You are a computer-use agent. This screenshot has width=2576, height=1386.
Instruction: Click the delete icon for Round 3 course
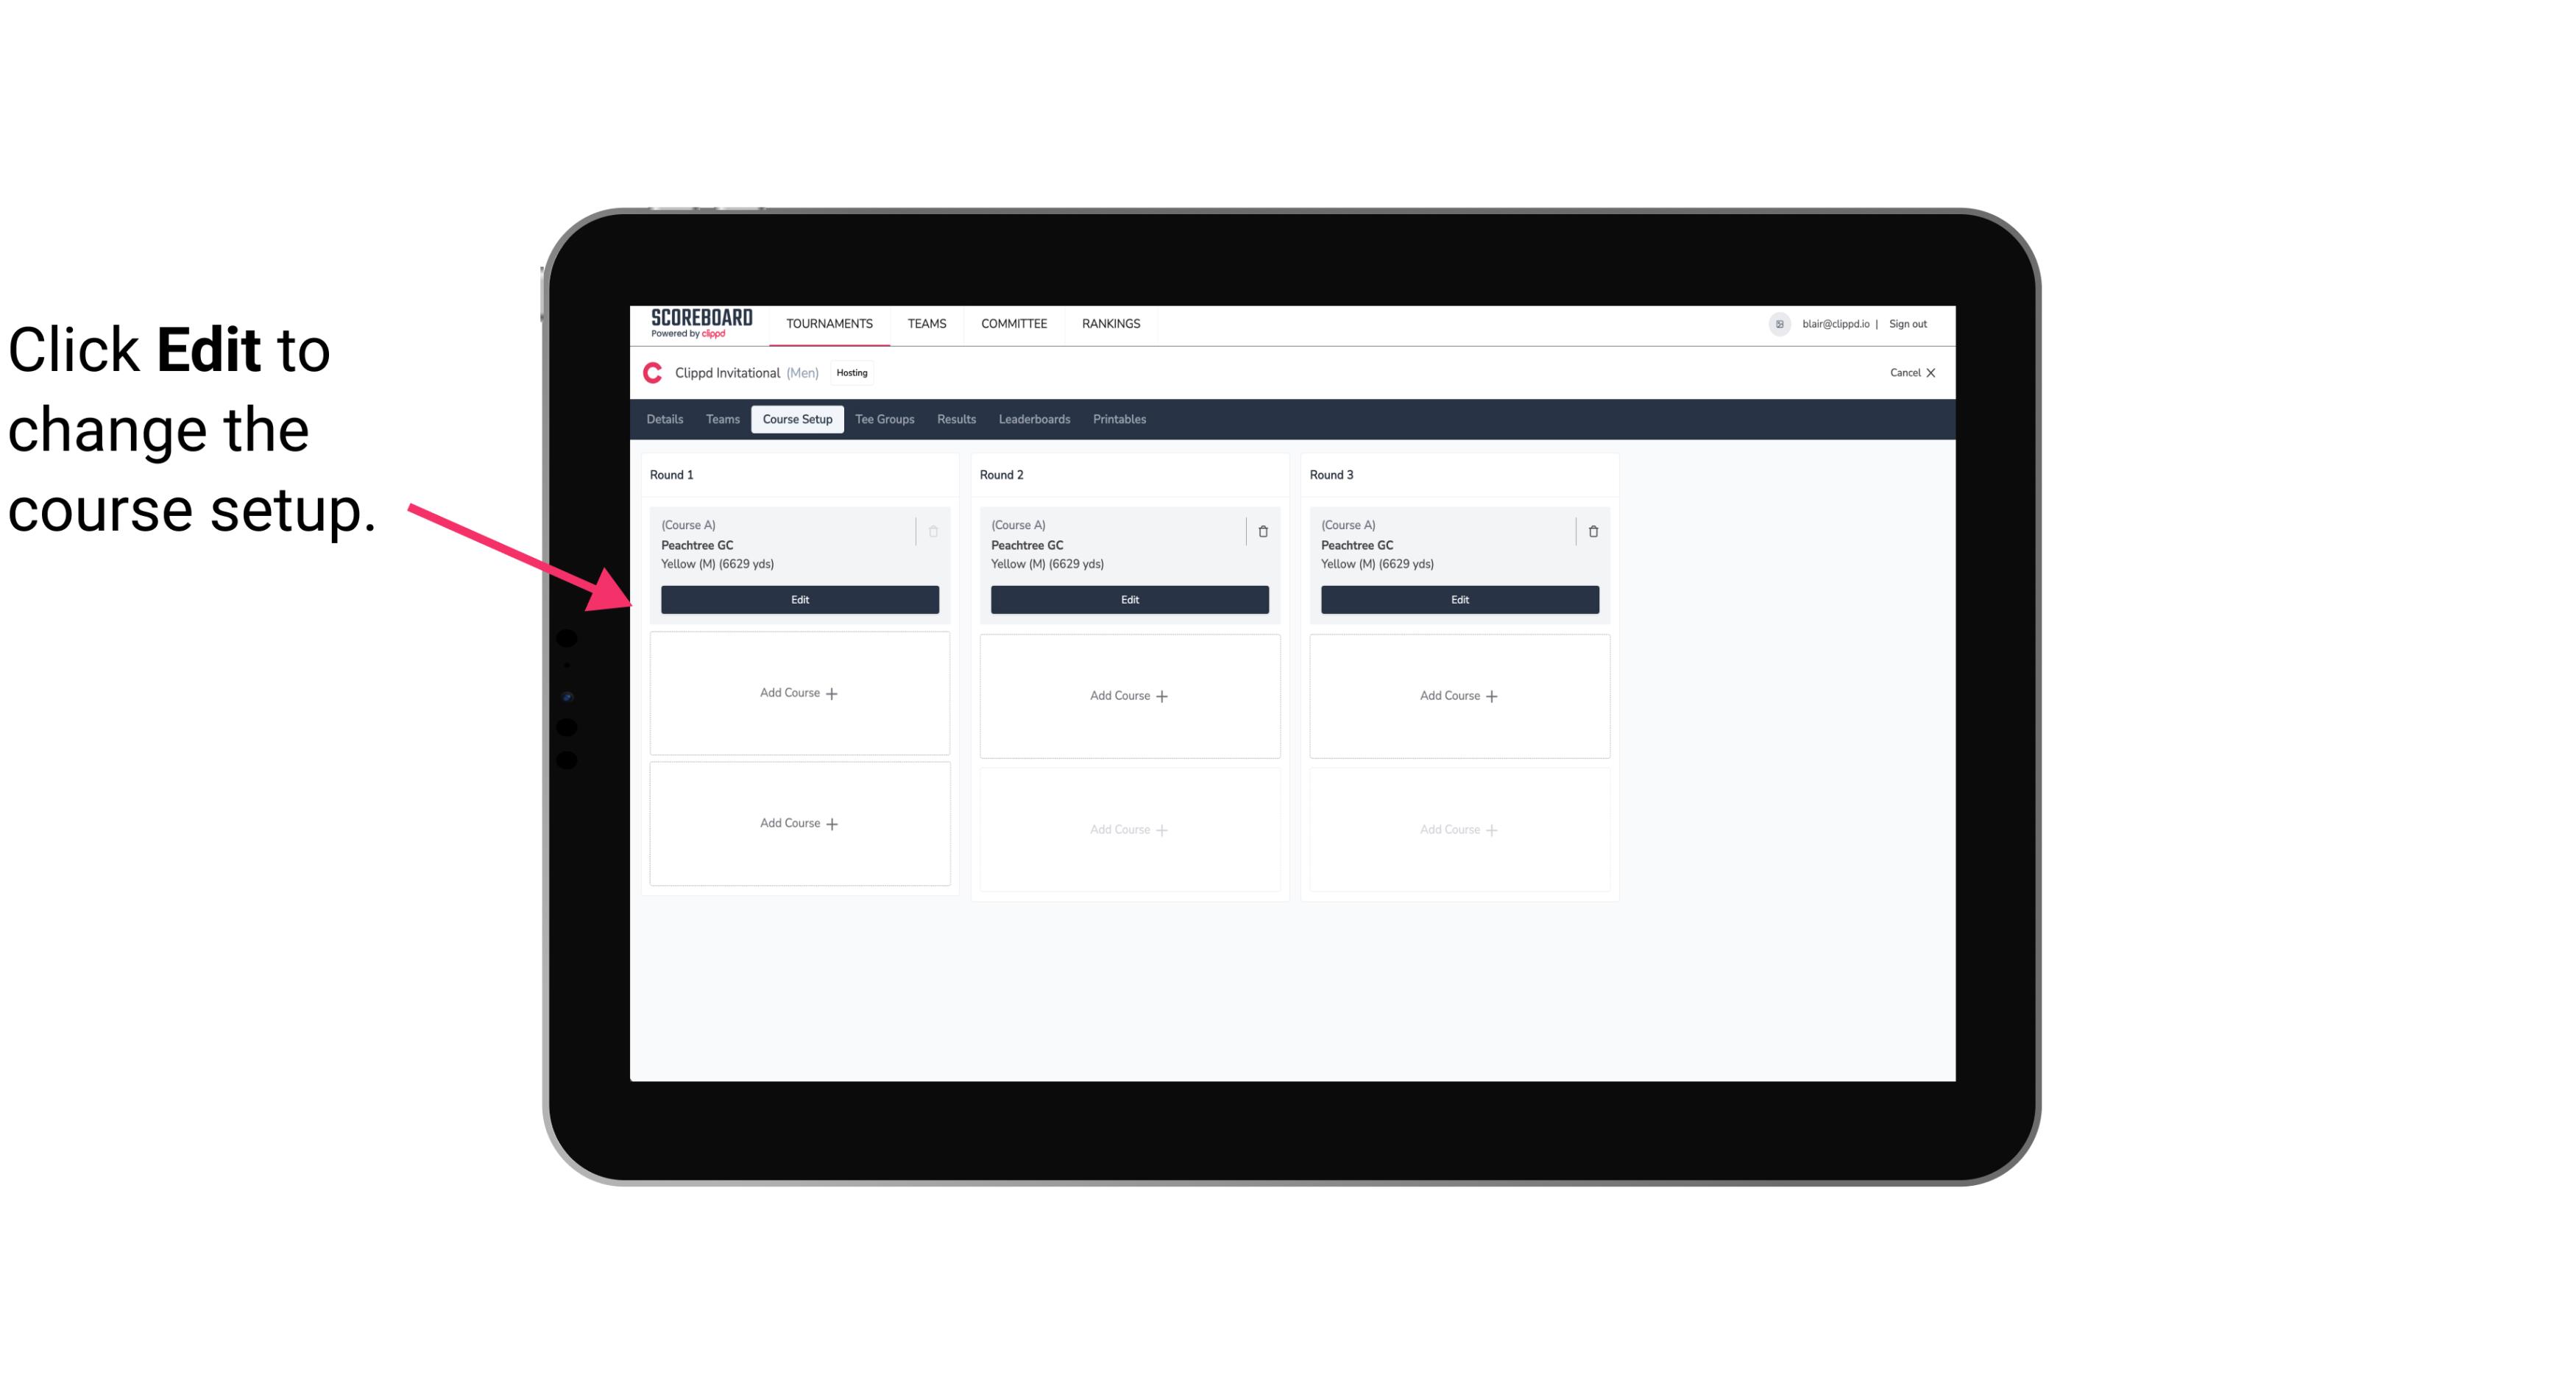[x=1593, y=531]
